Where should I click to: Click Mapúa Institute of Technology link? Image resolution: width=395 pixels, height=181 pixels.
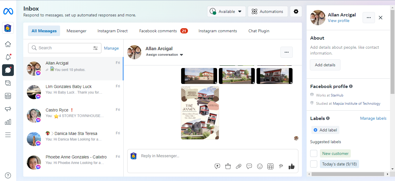coord(356,103)
